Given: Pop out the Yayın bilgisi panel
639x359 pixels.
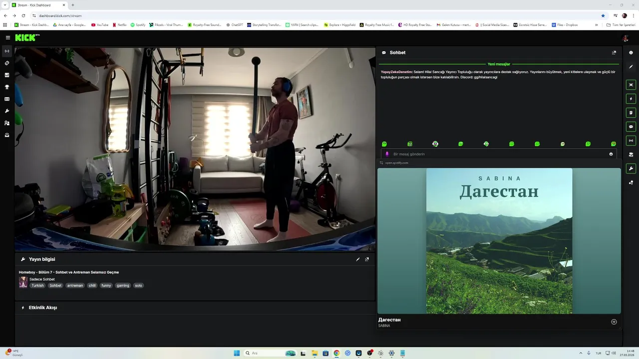Looking at the screenshot, I should [x=367, y=259].
